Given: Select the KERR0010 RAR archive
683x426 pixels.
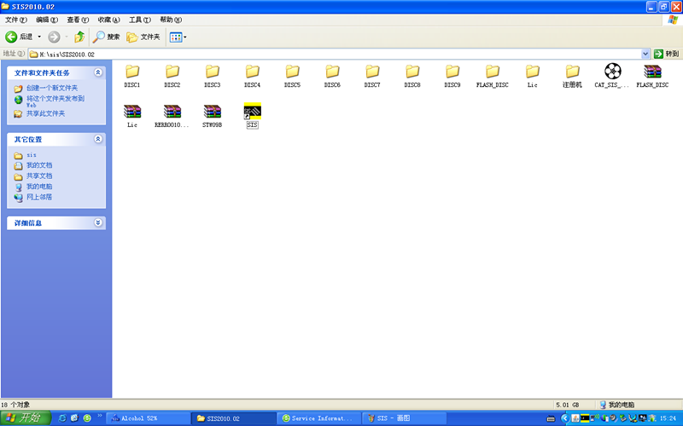Looking at the screenshot, I should [172, 116].
